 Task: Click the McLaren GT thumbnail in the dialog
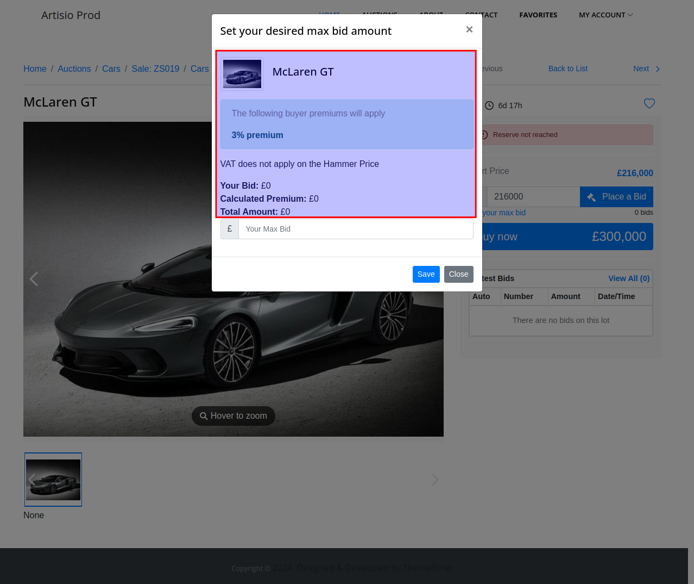pyautogui.click(x=242, y=74)
